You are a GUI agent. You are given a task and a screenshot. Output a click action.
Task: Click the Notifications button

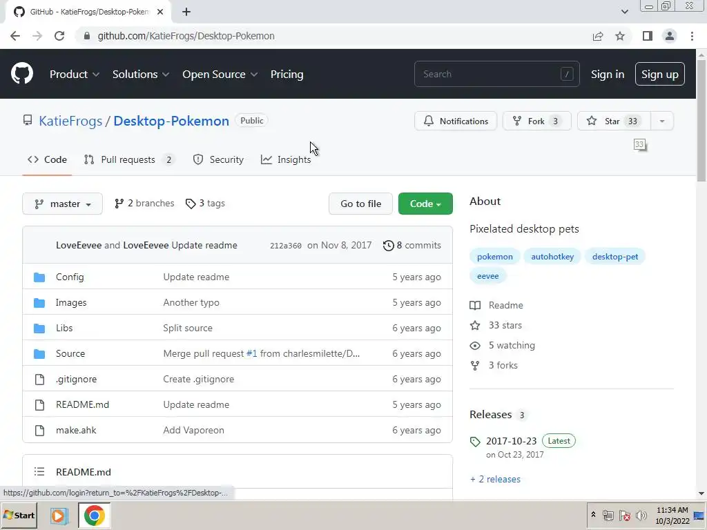(456, 121)
